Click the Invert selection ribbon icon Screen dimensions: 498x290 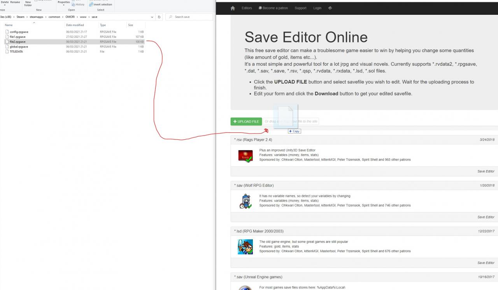pos(91,5)
